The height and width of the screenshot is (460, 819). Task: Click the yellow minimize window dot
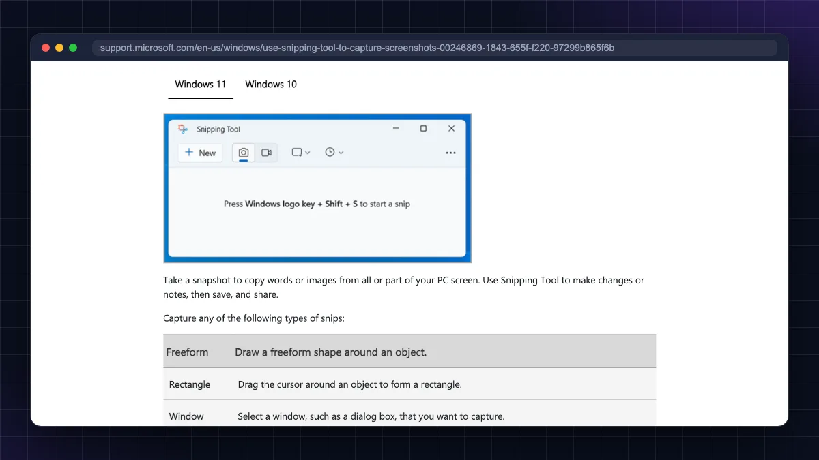pyautogui.click(x=59, y=48)
